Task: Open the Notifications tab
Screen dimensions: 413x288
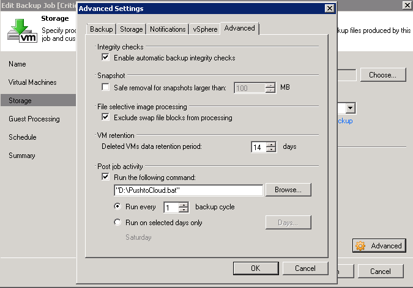Action: [x=168, y=29]
